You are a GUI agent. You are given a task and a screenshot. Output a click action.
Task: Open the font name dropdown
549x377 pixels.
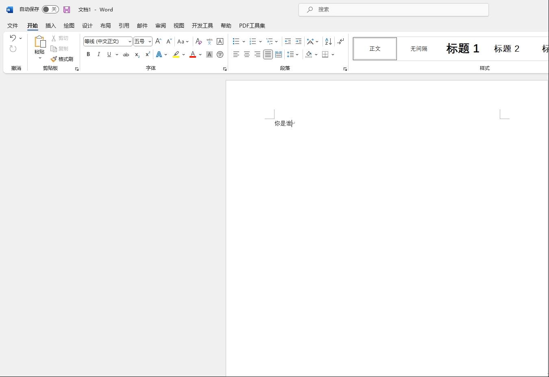click(x=130, y=41)
